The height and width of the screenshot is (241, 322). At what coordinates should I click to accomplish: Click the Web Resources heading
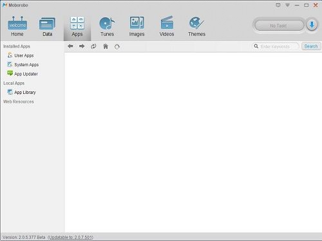click(x=19, y=102)
